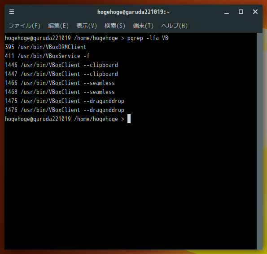Open the 表示(V) menu
The height and width of the screenshot is (254, 267).
(87, 26)
